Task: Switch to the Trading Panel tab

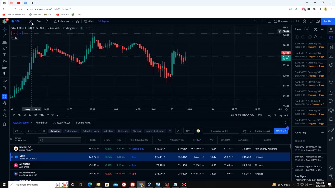Action: (83, 122)
